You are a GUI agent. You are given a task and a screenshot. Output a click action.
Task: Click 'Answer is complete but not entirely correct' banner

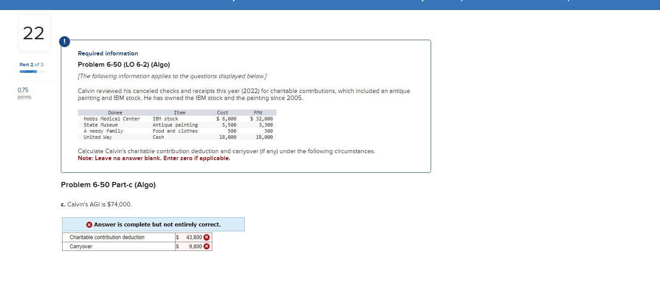tap(153, 225)
